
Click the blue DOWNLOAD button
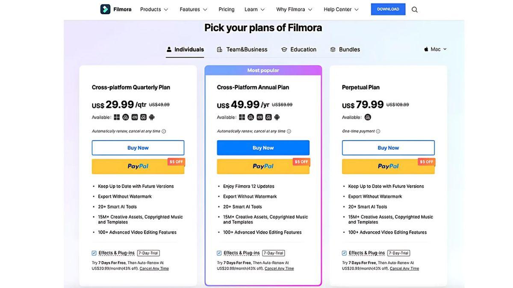(x=388, y=9)
